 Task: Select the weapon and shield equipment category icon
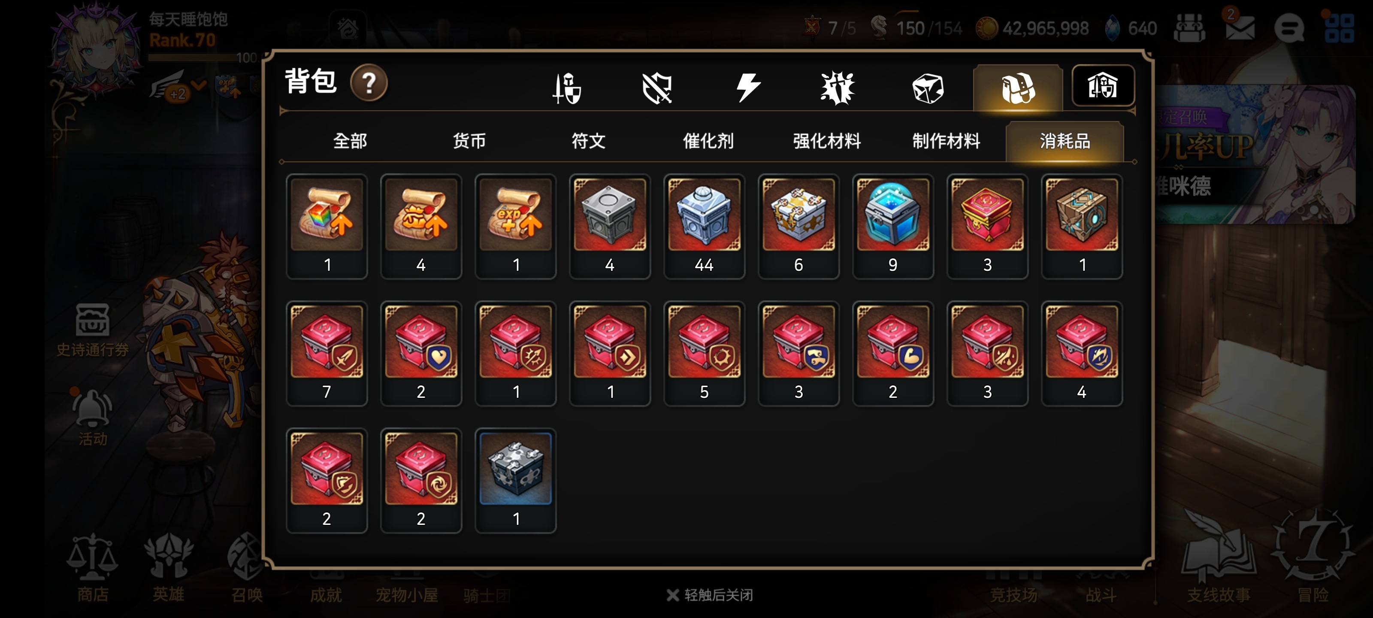tap(566, 88)
